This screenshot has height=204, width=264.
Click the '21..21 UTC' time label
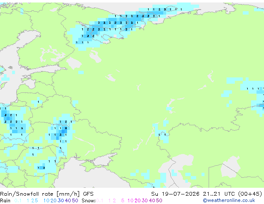pyautogui.click(x=220, y=194)
